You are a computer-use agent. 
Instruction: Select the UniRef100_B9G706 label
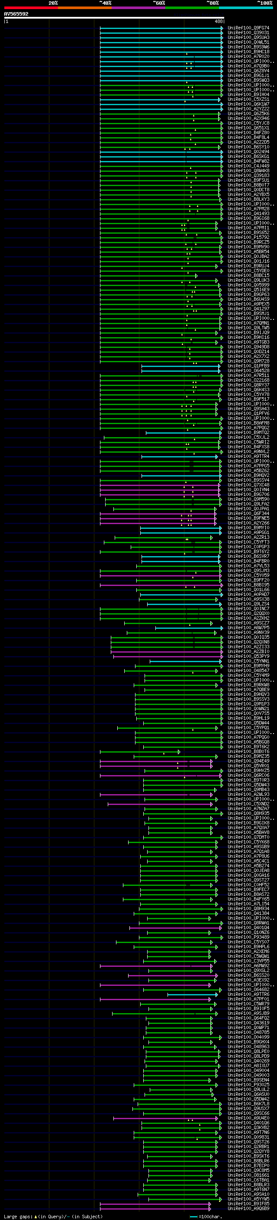pos(248,494)
